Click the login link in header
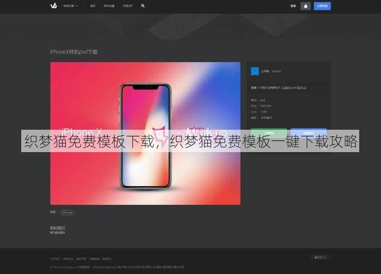This screenshot has height=274, width=381. tap(293, 6)
